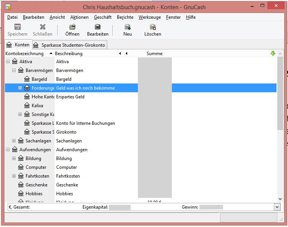
Task: Collapse the Aufwendungen account tree
Action: 8,150
